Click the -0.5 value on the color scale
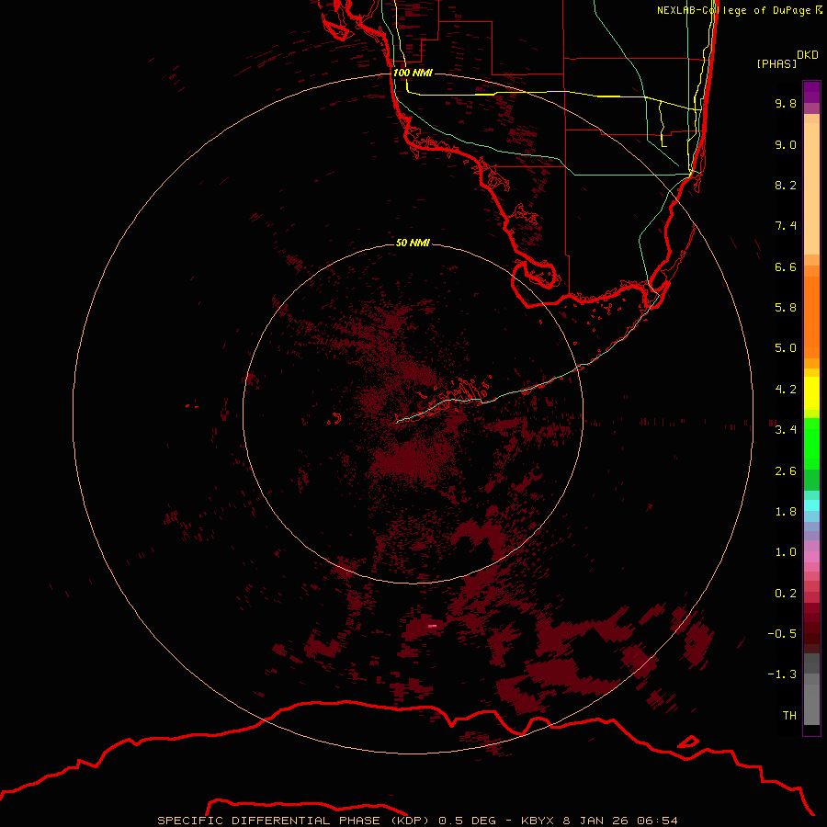The image size is (827, 827). pos(782,634)
